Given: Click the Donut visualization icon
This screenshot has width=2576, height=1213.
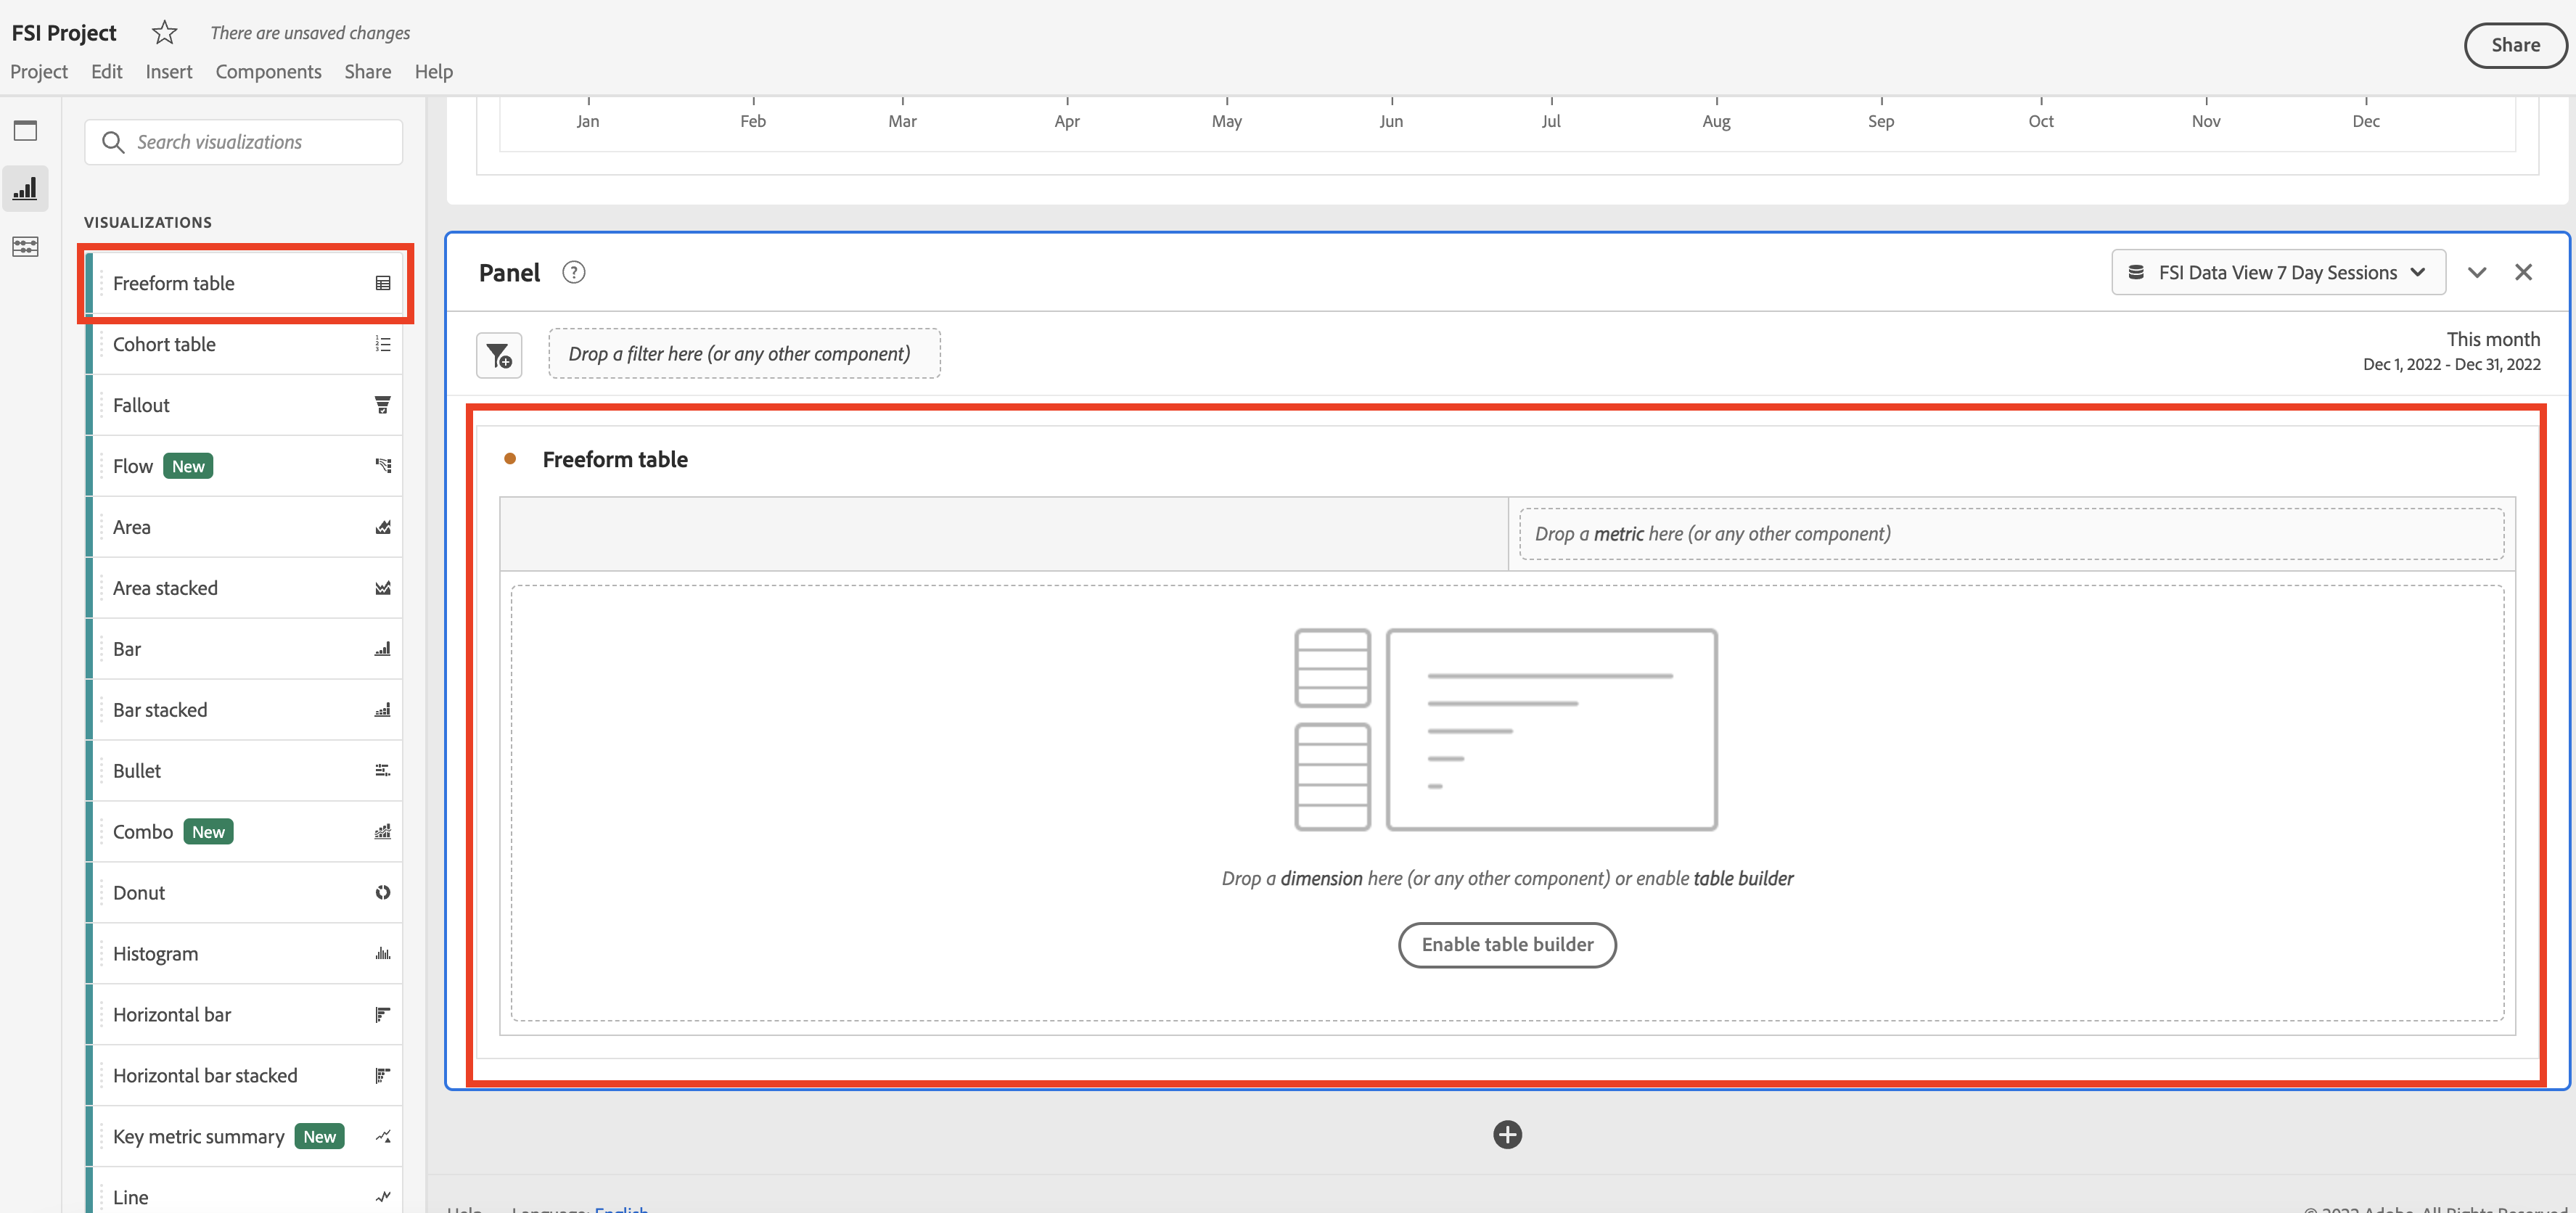Looking at the screenshot, I should point(383,893).
